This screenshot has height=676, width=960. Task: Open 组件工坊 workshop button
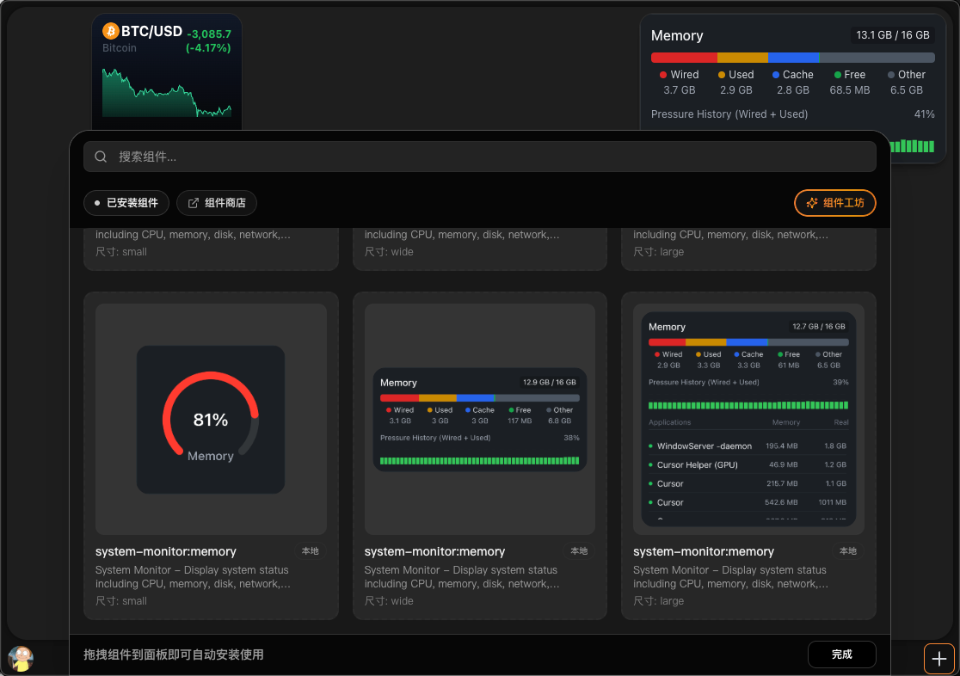point(834,203)
